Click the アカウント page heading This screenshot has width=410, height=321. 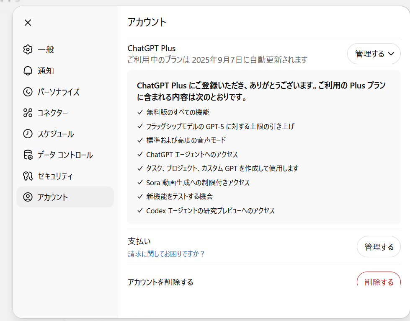point(147,22)
